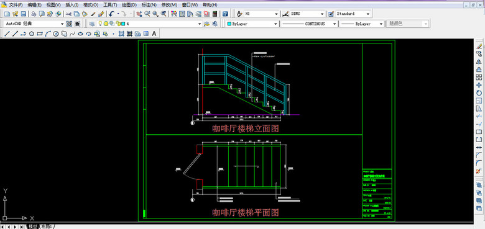Image resolution: width=485 pixels, height=229 pixels.
Task: Select the Ellipse drawing tool
Action: click(x=80, y=34)
